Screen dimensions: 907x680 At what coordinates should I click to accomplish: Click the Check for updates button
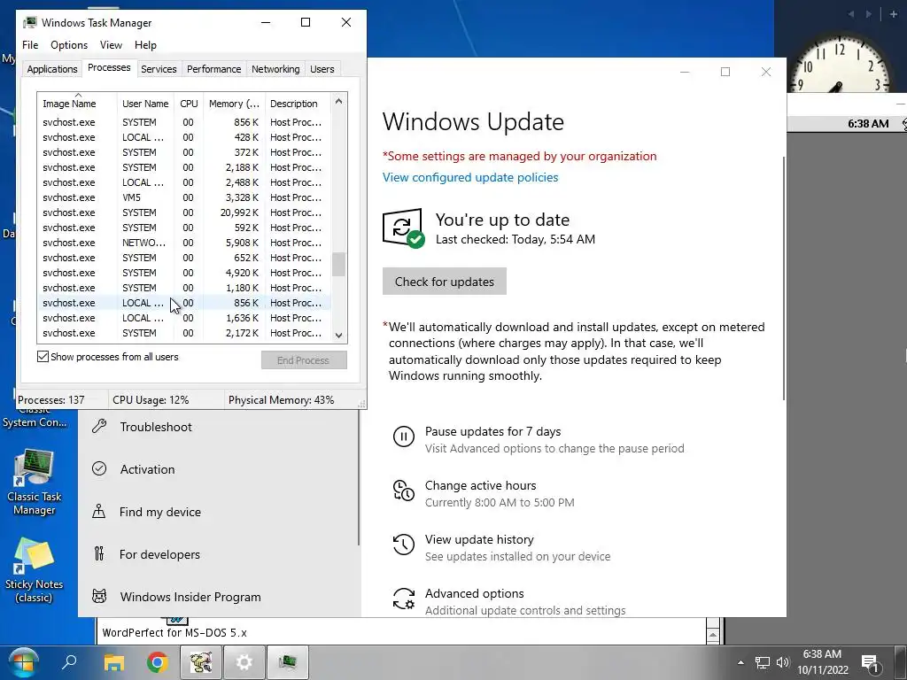coord(445,282)
